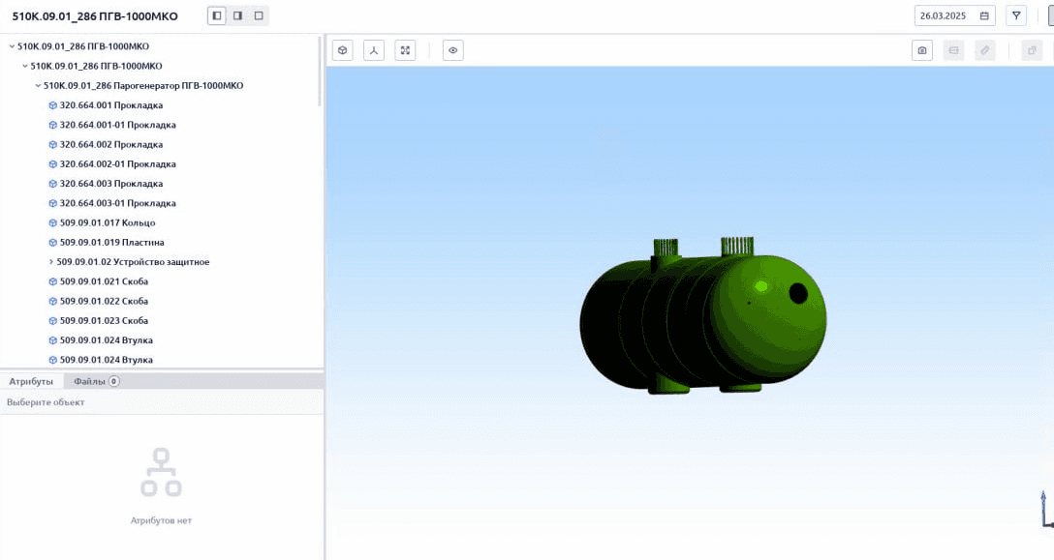Screen dimensions: 1054x560
Task: Click the part icon of 320.664.003-01 Прокладка
Action: [x=52, y=203]
